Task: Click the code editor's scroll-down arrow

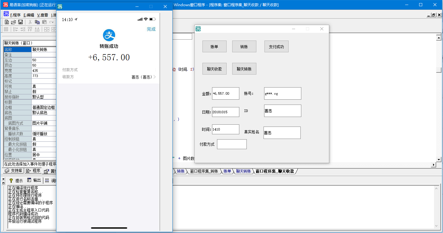Action: coord(438,159)
